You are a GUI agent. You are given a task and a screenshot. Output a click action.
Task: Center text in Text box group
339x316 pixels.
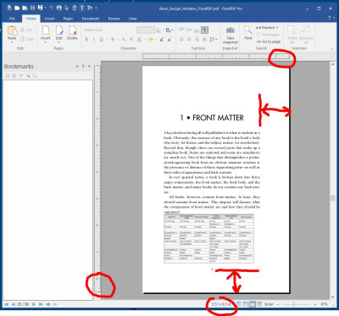(x=189, y=40)
